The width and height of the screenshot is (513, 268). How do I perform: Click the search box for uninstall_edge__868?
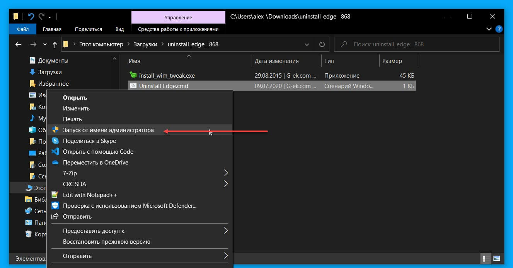tap(417, 44)
